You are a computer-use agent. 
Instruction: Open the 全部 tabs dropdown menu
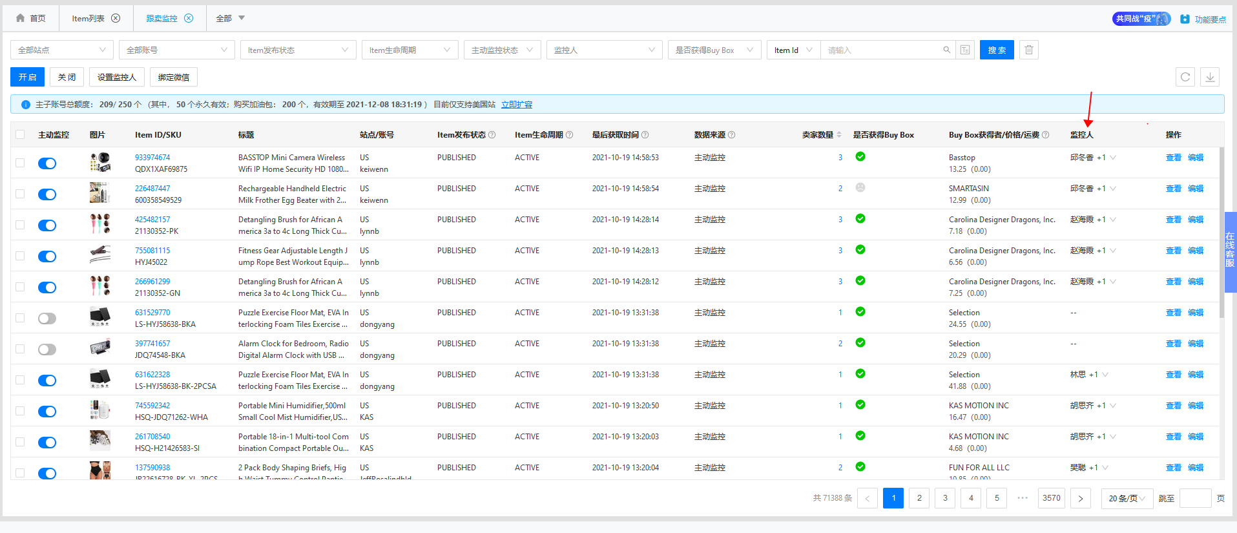click(231, 18)
